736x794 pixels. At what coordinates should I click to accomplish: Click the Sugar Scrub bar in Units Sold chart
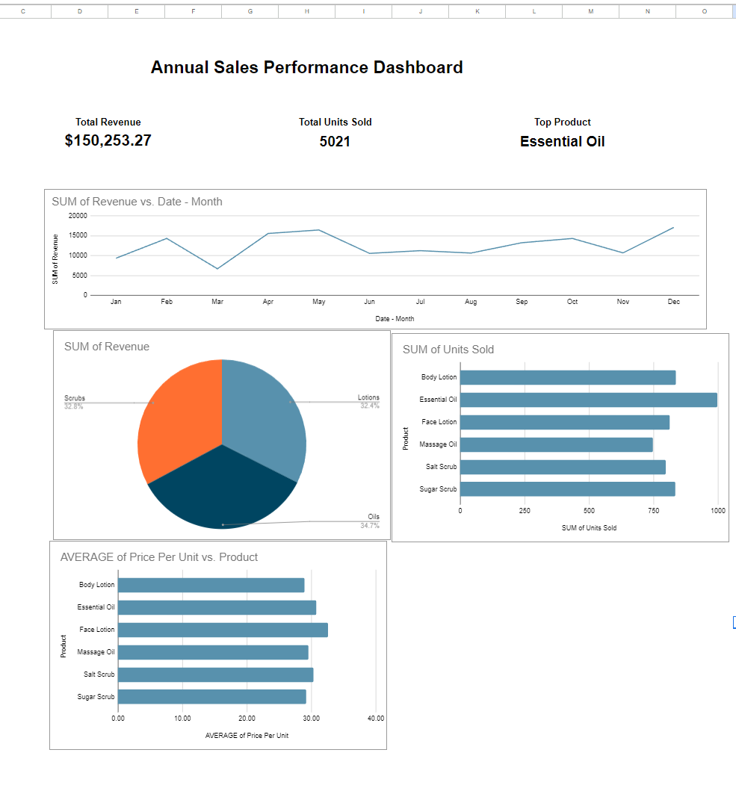[567, 489]
